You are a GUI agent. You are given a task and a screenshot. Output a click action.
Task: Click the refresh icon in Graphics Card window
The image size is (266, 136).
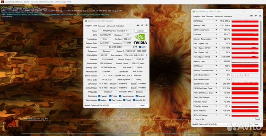coord(142,25)
